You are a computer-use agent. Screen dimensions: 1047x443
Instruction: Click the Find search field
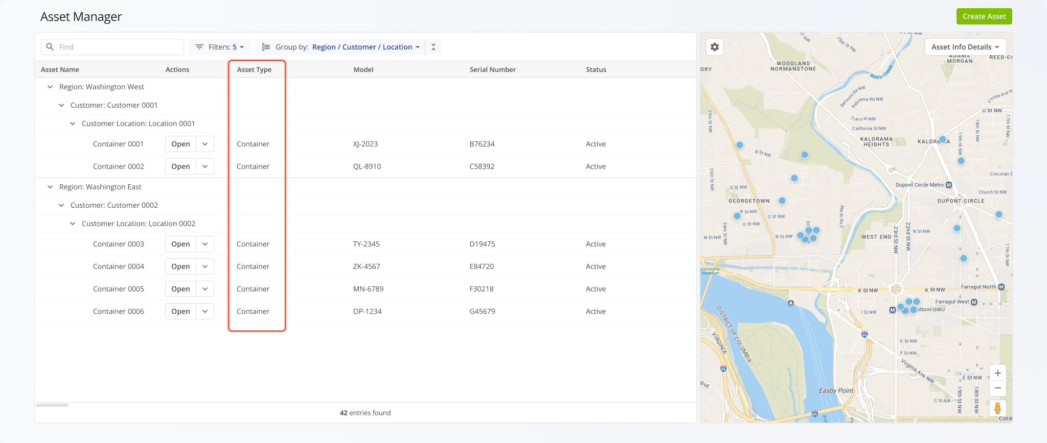click(112, 47)
